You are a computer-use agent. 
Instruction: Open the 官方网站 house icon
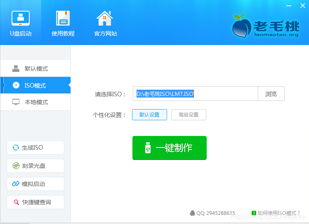pos(105,18)
